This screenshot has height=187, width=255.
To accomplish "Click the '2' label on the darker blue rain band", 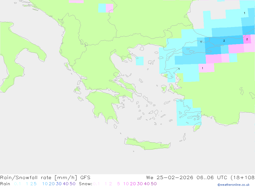I will (x=224, y=41).
